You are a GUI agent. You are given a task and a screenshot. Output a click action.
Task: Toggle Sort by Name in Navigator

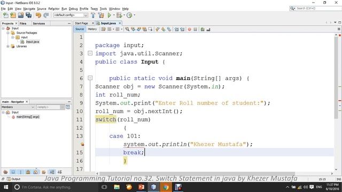pos(52,172)
